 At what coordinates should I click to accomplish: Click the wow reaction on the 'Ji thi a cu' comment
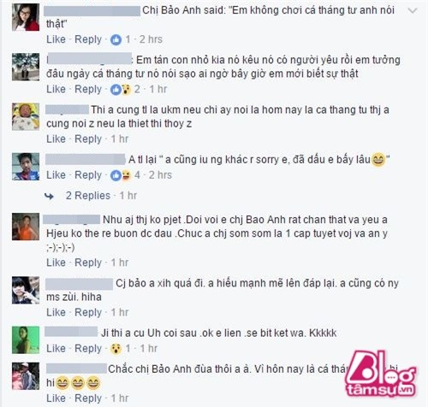(116, 349)
